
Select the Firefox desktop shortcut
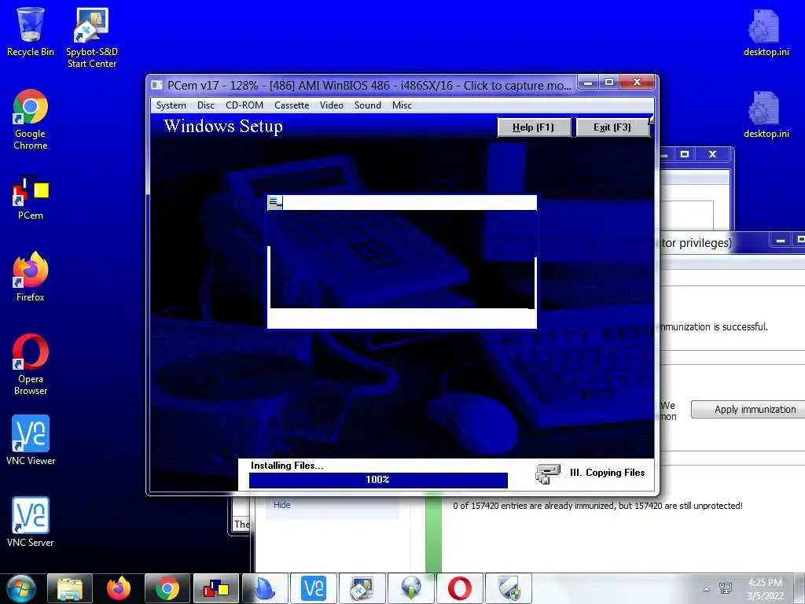pos(31,276)
